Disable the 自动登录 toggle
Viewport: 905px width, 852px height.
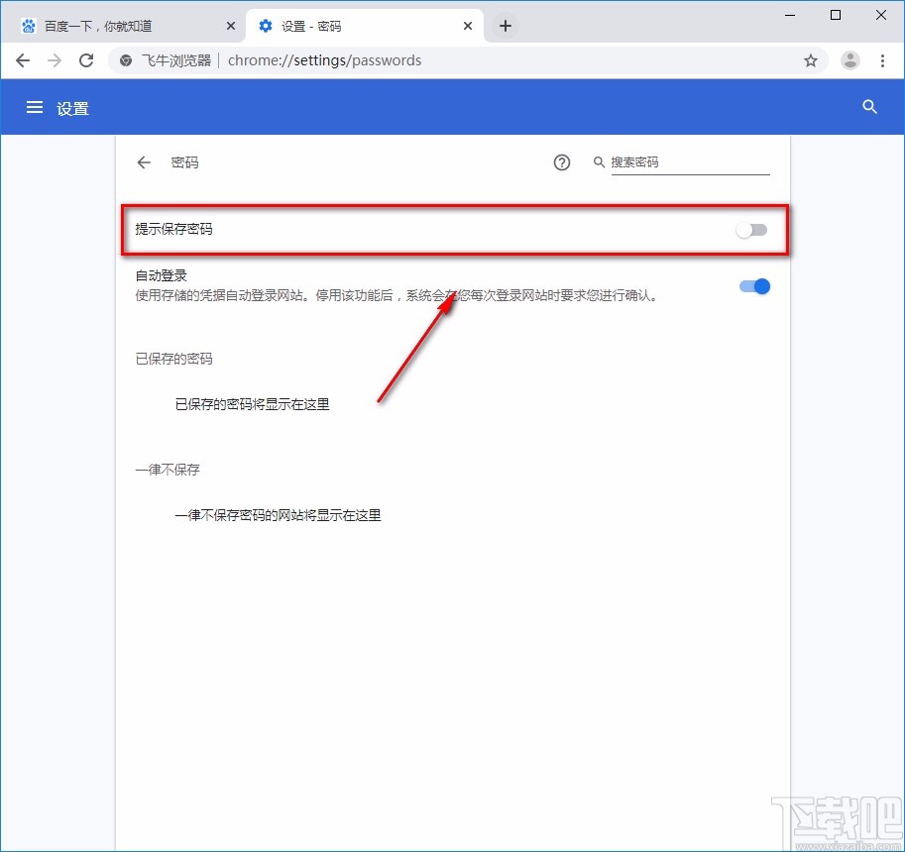click(754, 286)
